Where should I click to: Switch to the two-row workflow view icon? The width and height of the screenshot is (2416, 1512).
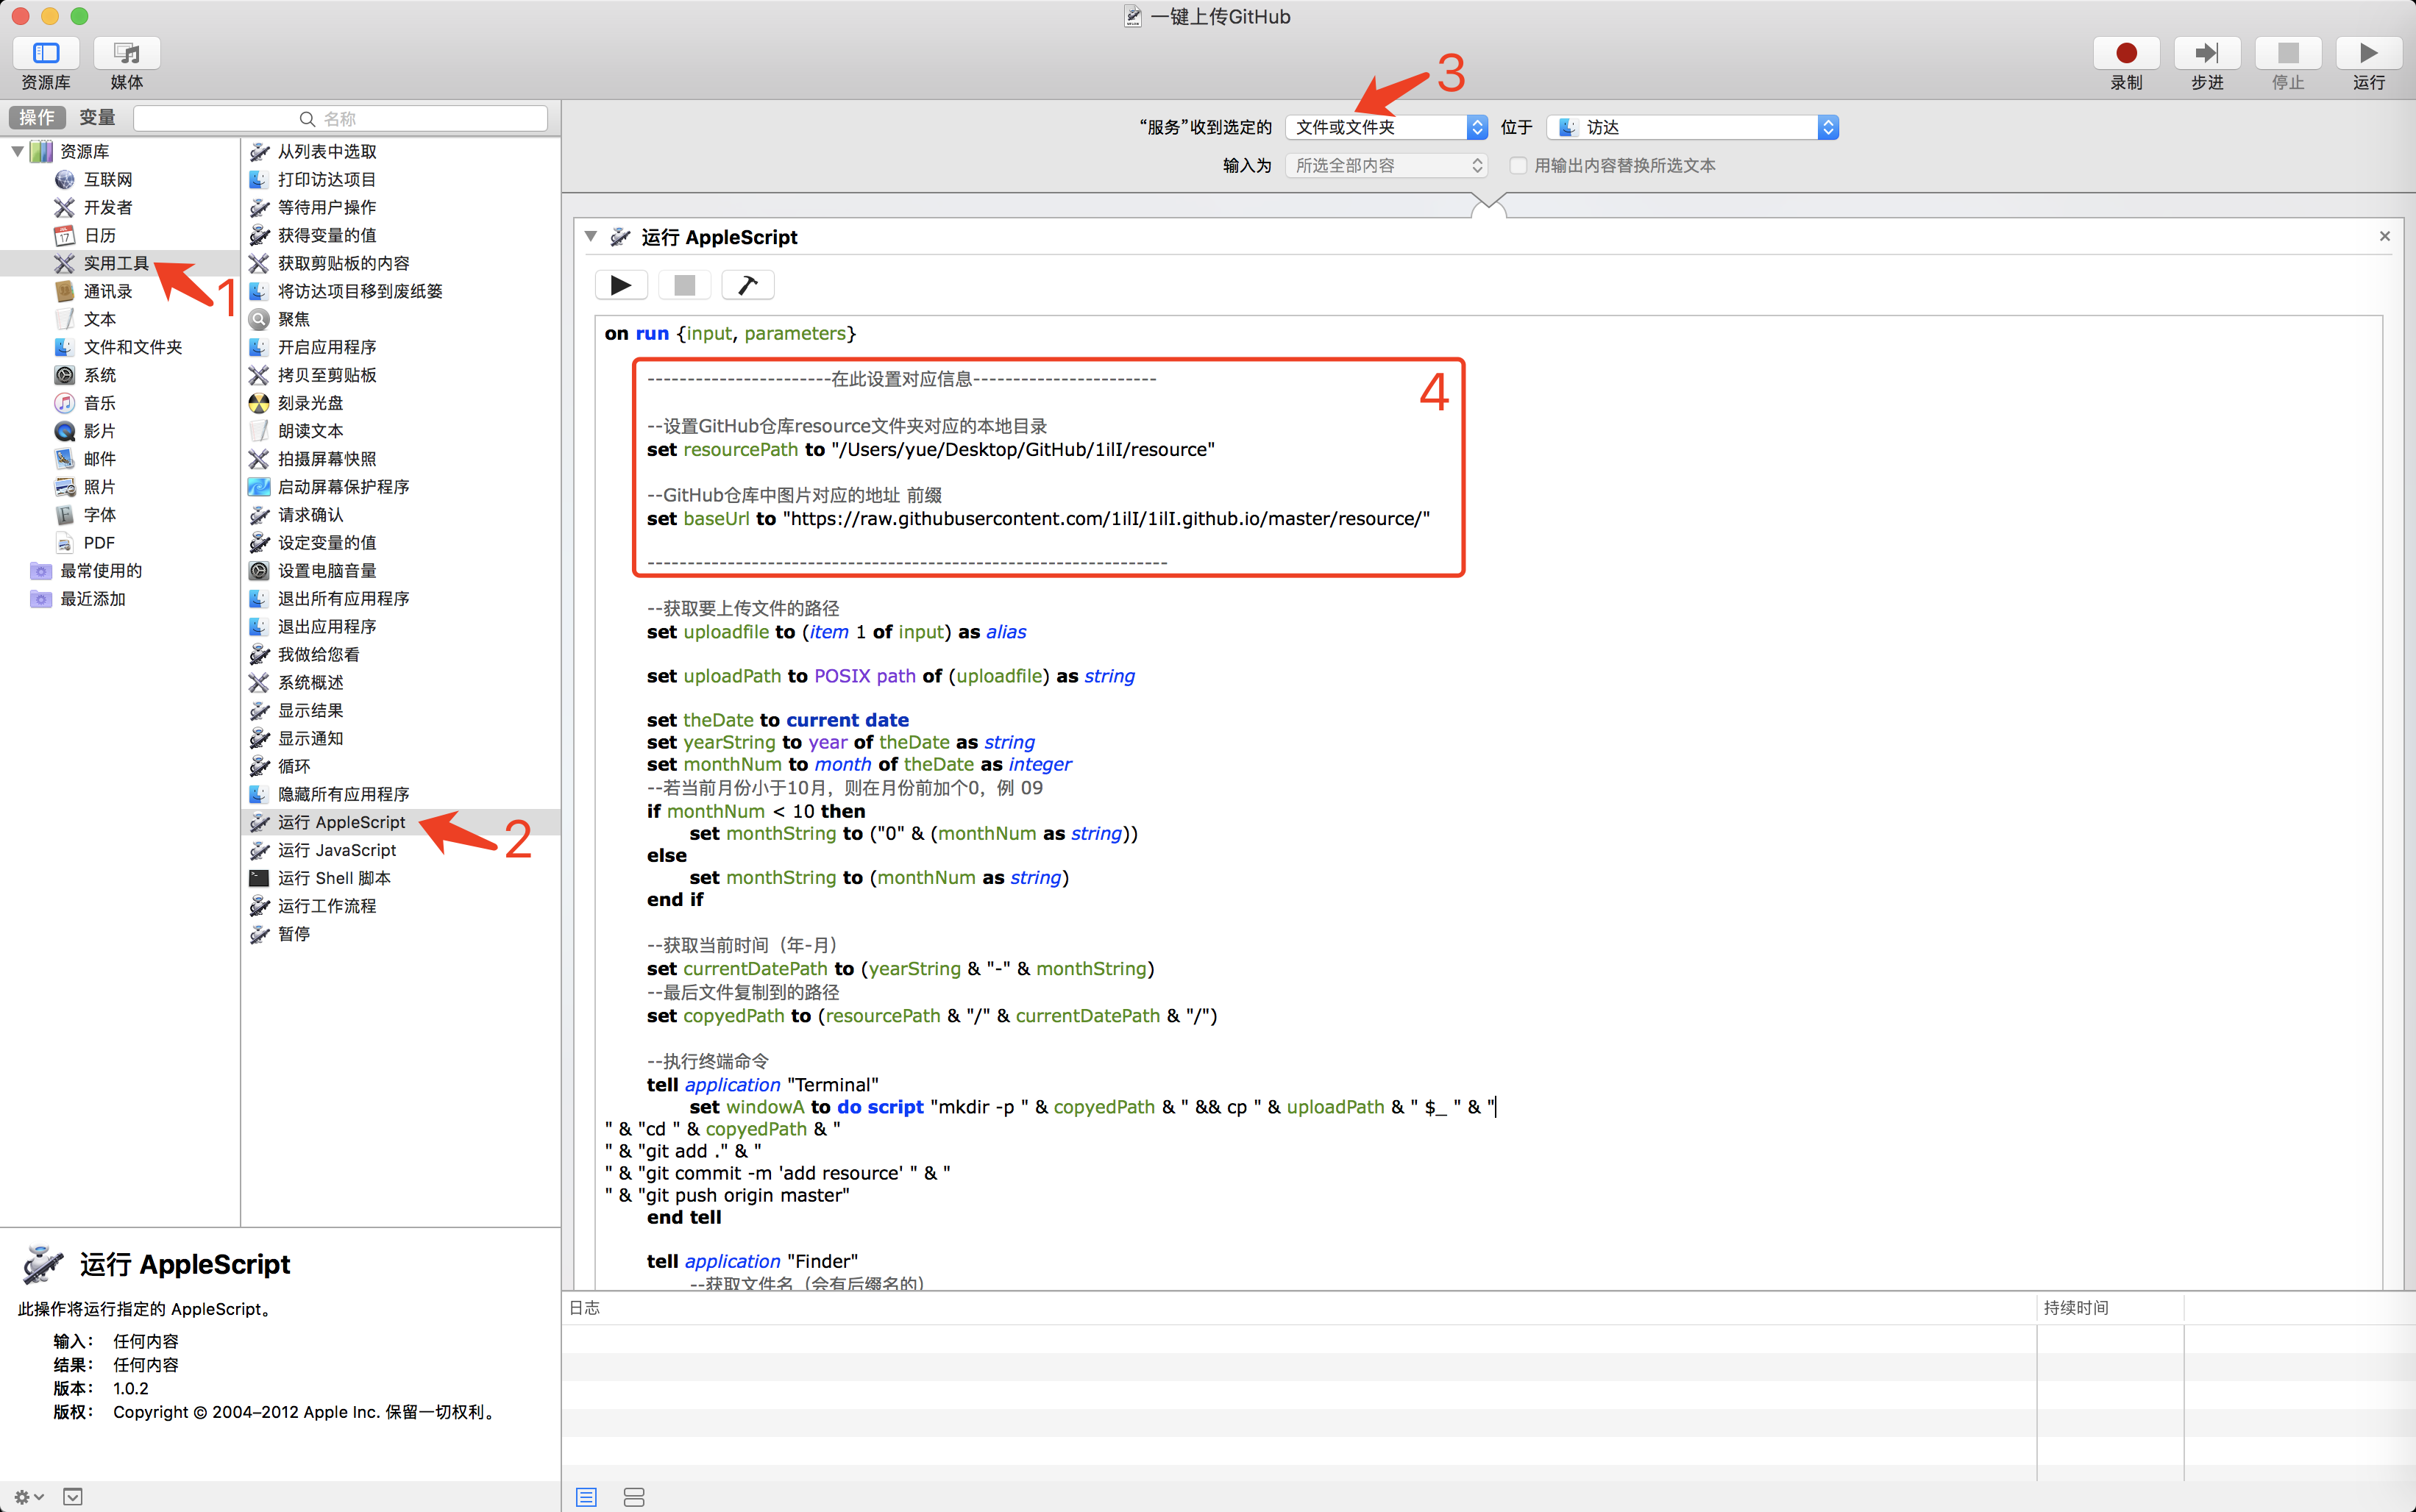point(633,1496)
